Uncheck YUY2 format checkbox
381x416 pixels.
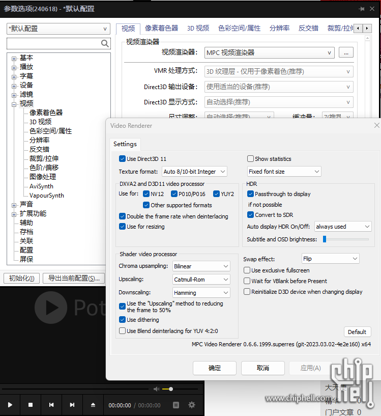click(x=216, y=193)
